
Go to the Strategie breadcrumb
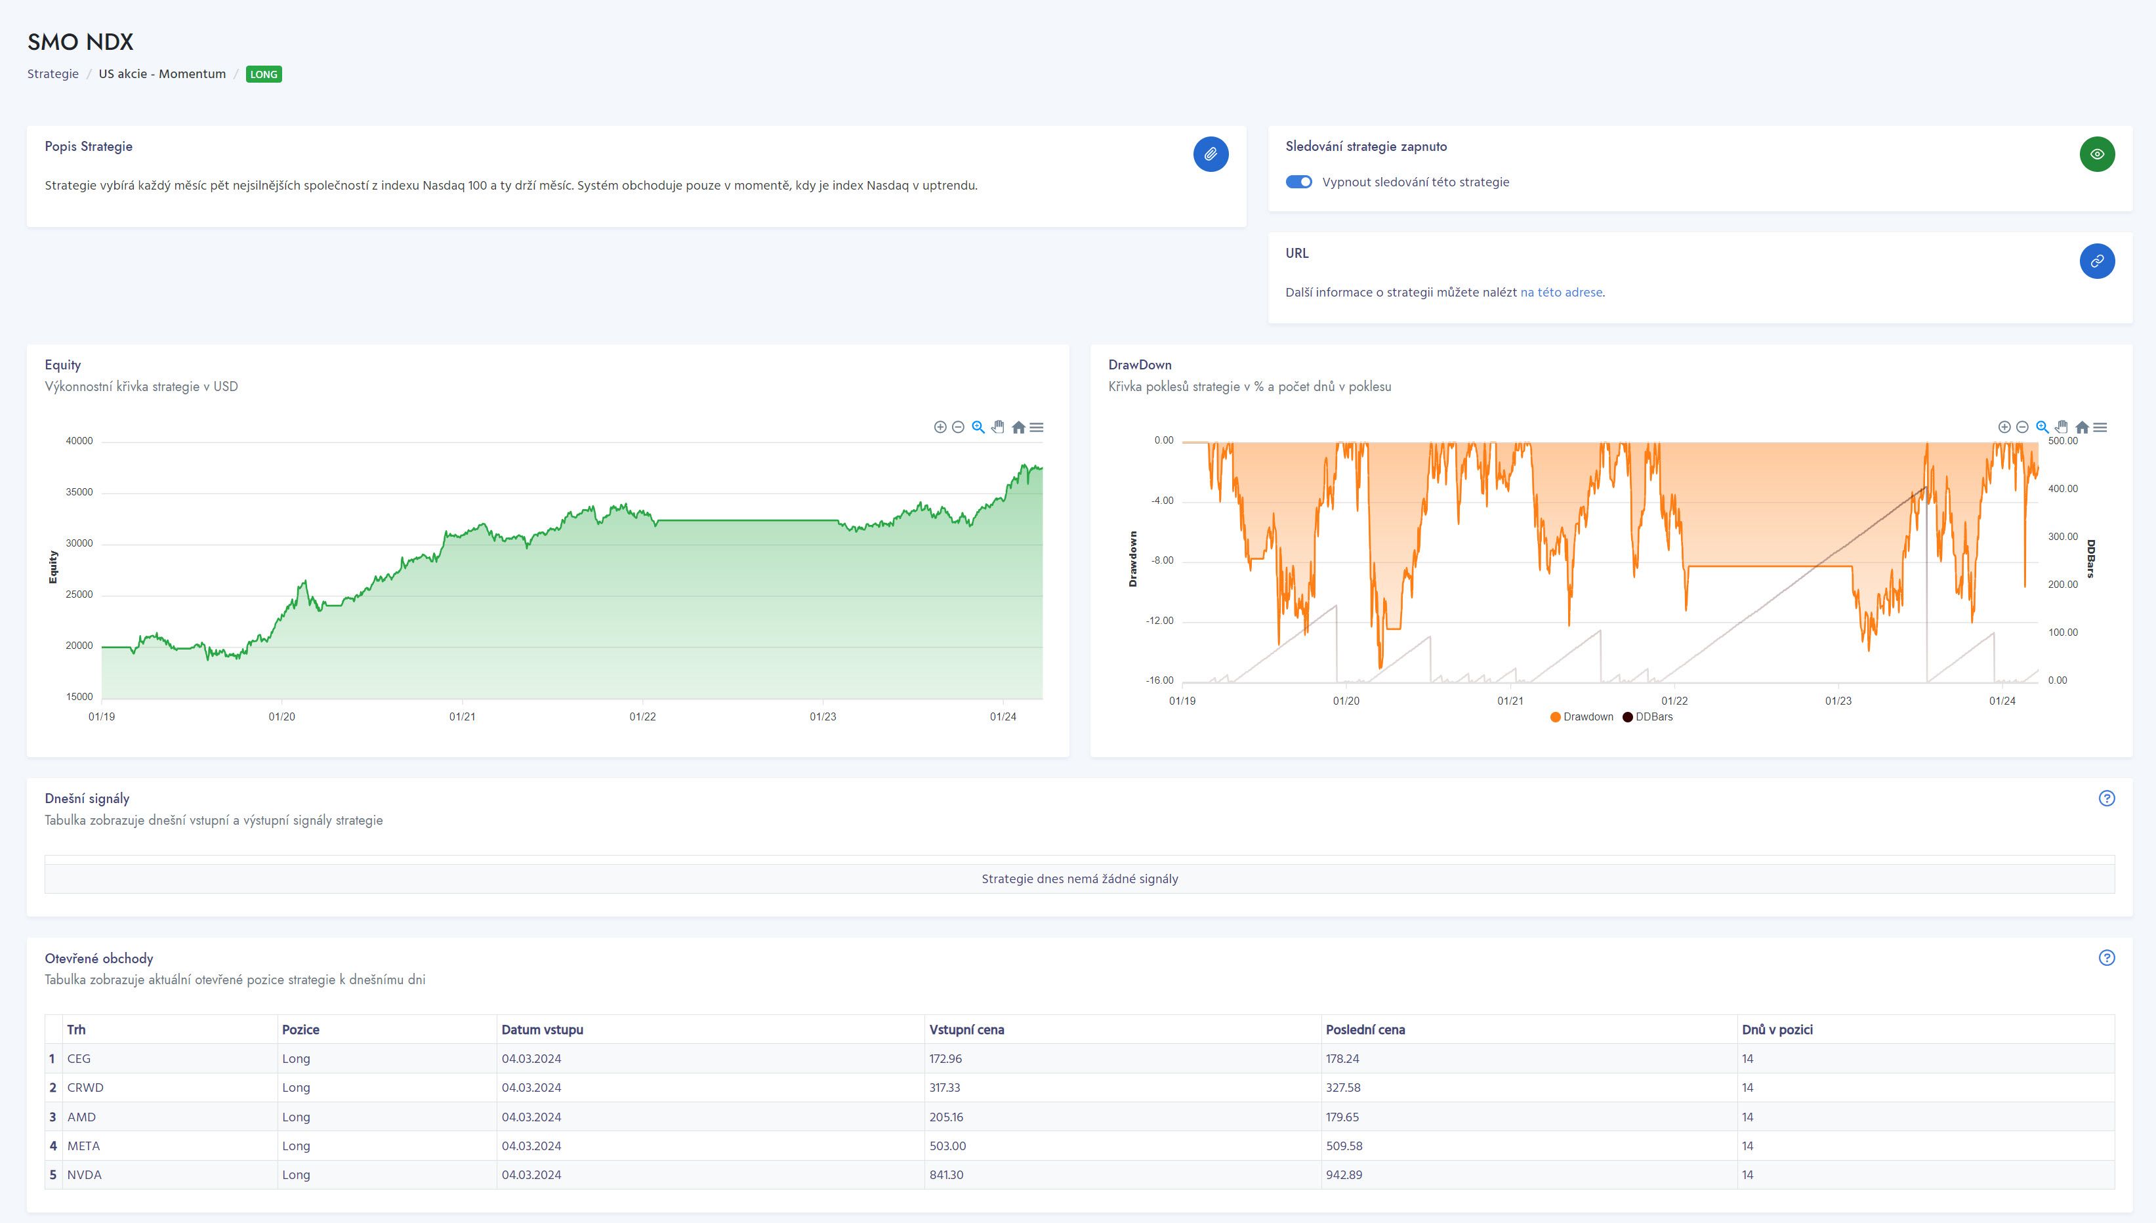pos(53,74)
